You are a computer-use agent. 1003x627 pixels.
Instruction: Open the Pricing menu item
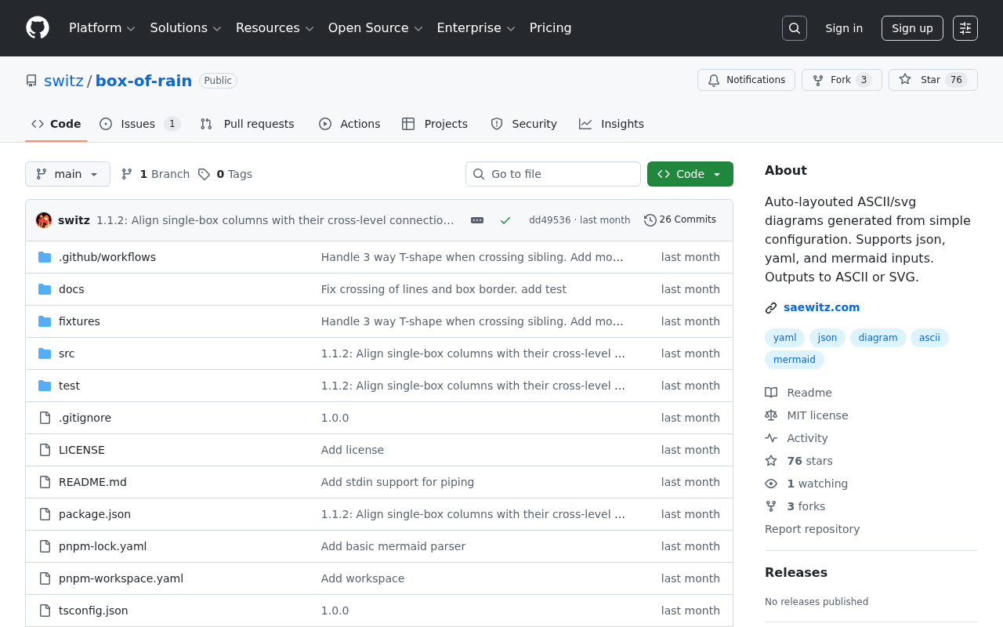pyautogui.click(x=550, y=27)
